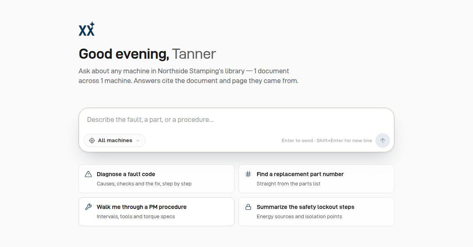Select the Diagnose a fault code card
473x247 pixels.
point(156,179)
